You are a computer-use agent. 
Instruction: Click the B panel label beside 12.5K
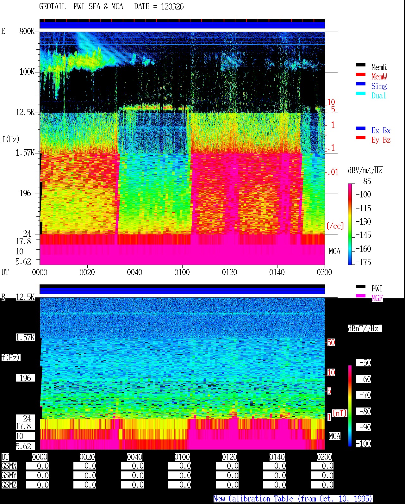click(3, 297)
